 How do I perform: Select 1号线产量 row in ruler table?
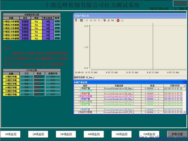[x=129, y=88]
